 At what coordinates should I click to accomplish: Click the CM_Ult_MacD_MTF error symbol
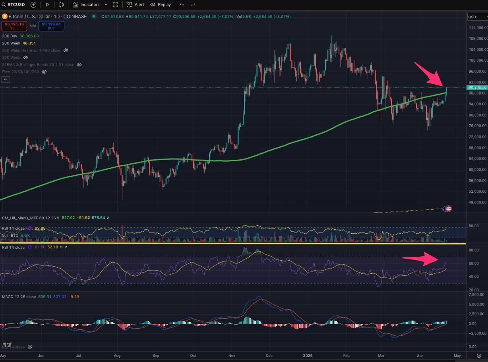tap(108, 218)
